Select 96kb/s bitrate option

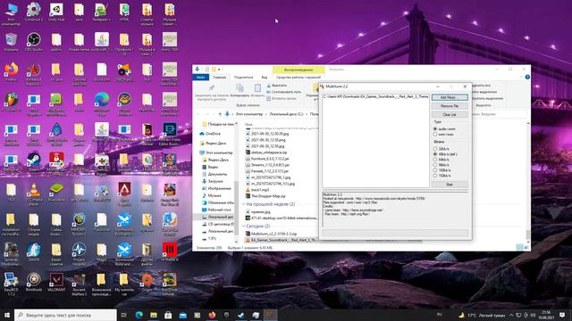(435, 165)
